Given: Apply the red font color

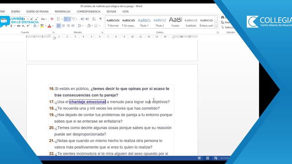Looking at the screenshot, I should [x=49, y=26].
